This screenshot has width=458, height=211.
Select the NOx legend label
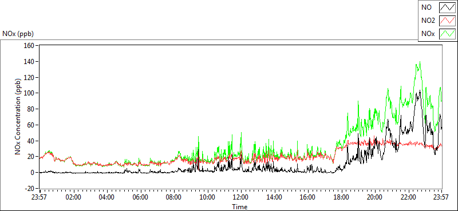428,34
